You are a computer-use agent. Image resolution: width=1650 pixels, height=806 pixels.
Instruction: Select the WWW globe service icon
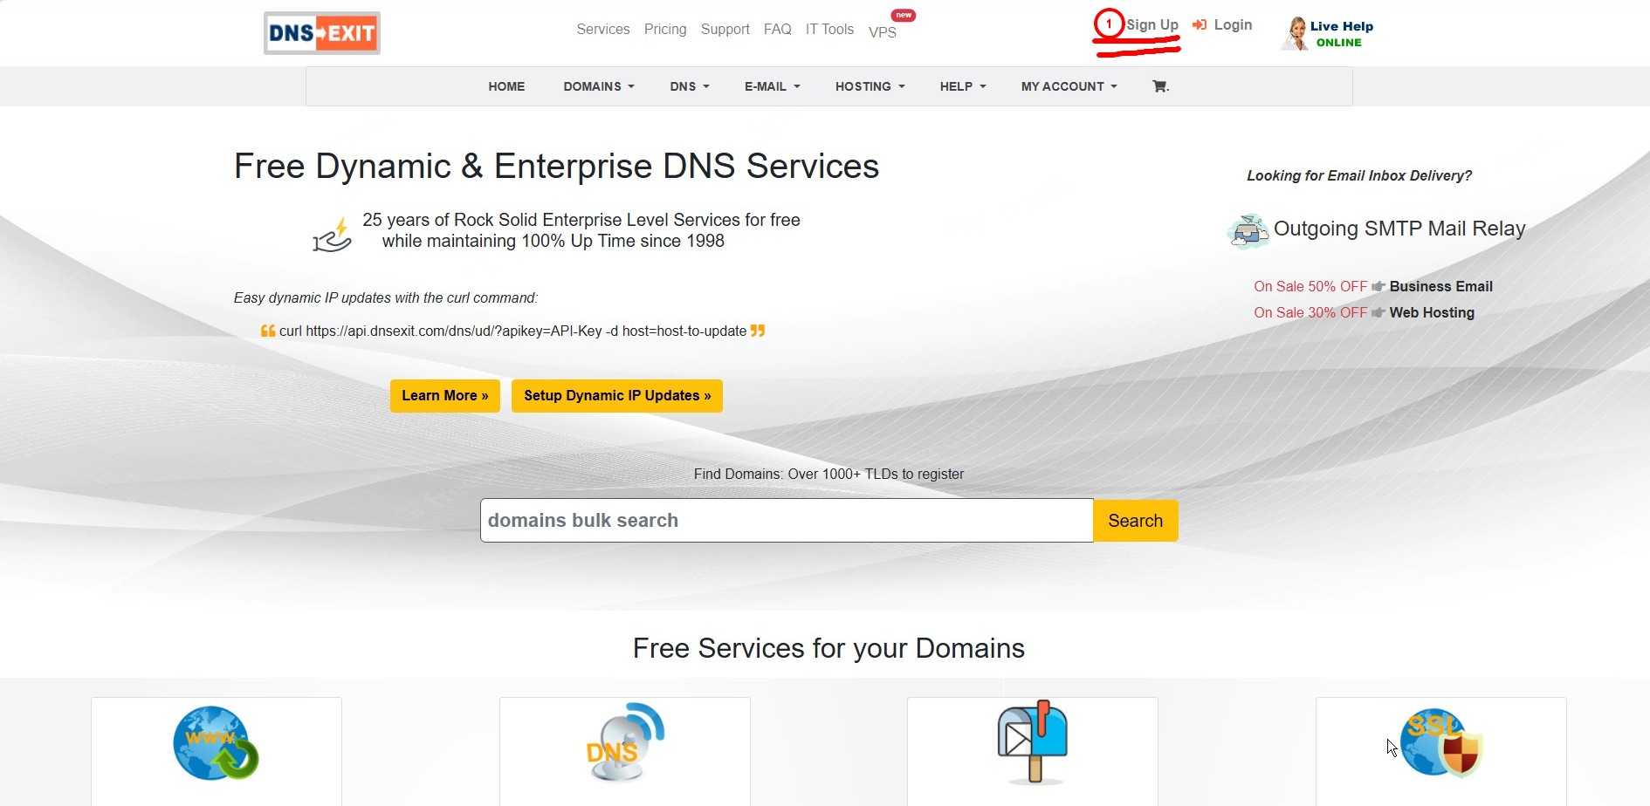[216, 743]
